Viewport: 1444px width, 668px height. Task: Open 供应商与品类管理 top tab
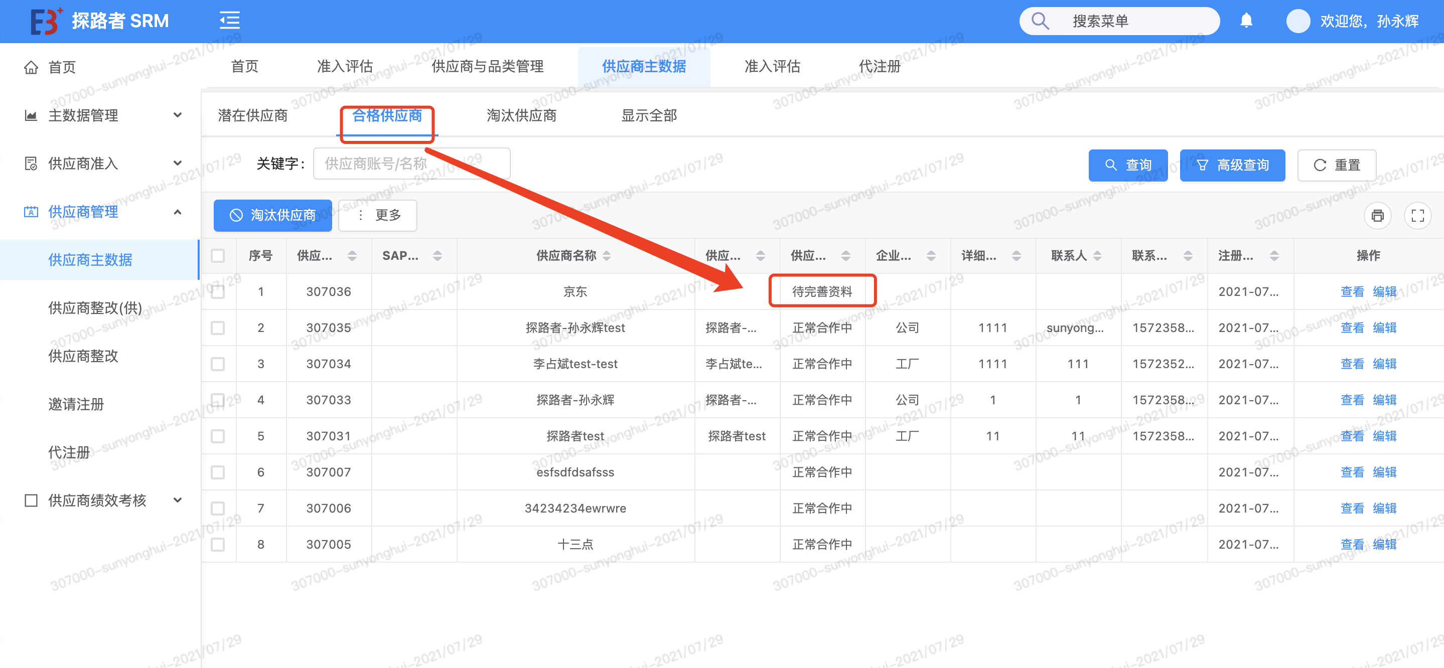487,67
